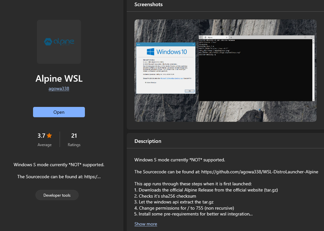Open Developer tools
324x231 pixels.
tap(57, 195)
